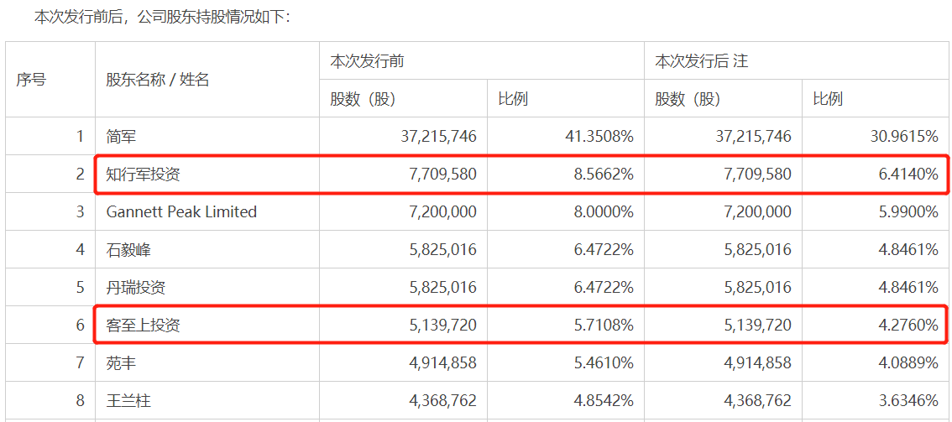The image size is (952, 422).
Task: Click the intro sentence 本次发行前后 above table
Action: pyautogui.click(x=163, y=17)
